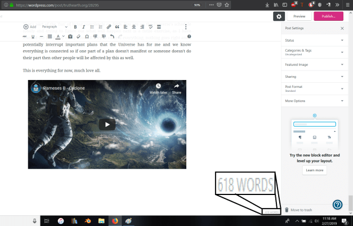Image resolution: width=353 pixels, height=226 pixels.
Task: Click the Preview button
Action: click(x=299, y=16)
